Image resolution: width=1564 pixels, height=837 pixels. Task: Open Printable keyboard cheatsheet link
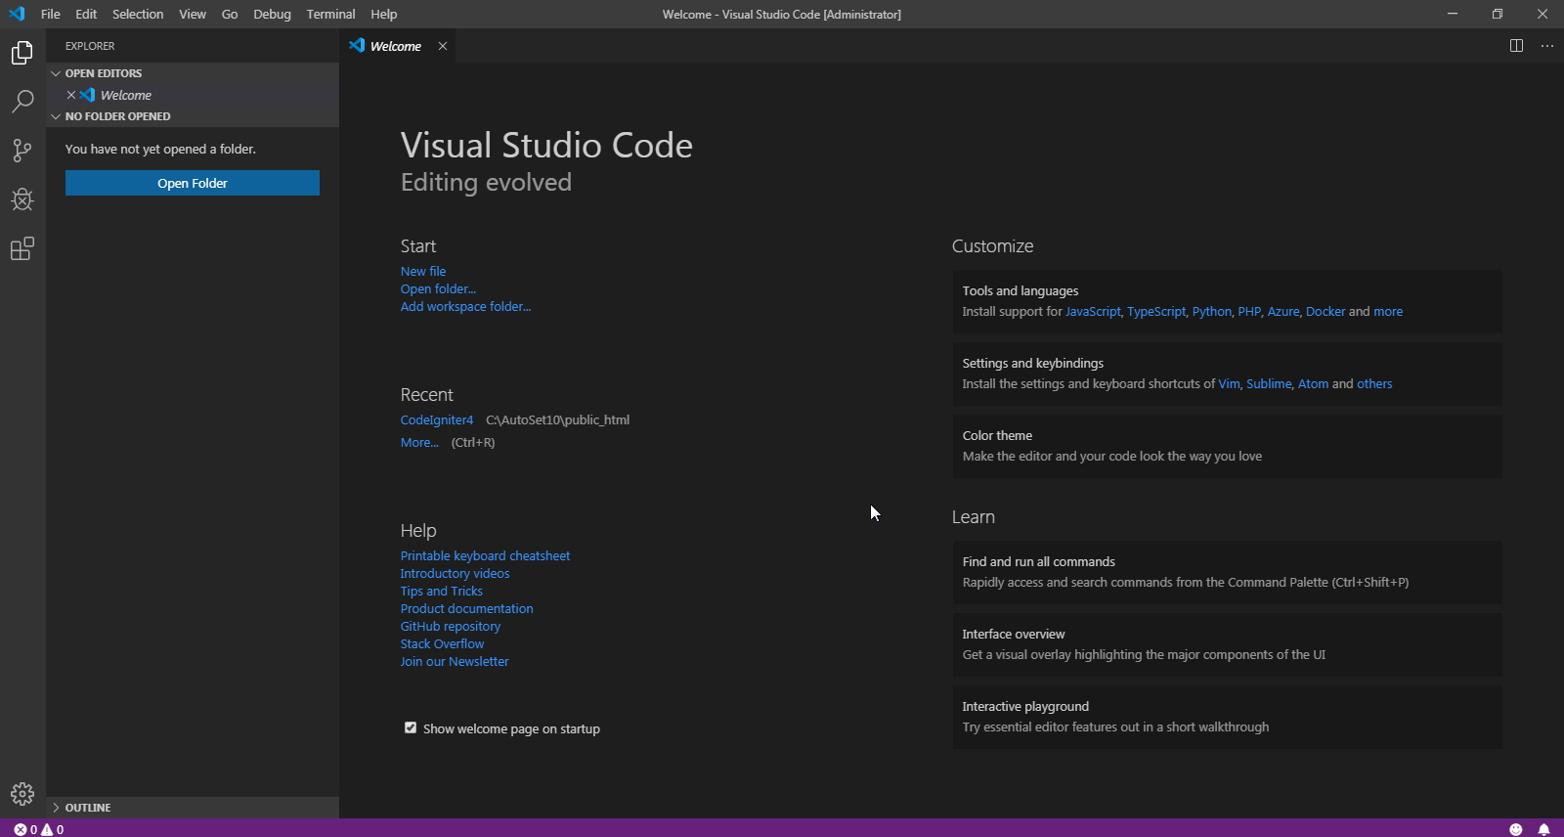pos(485,555)
